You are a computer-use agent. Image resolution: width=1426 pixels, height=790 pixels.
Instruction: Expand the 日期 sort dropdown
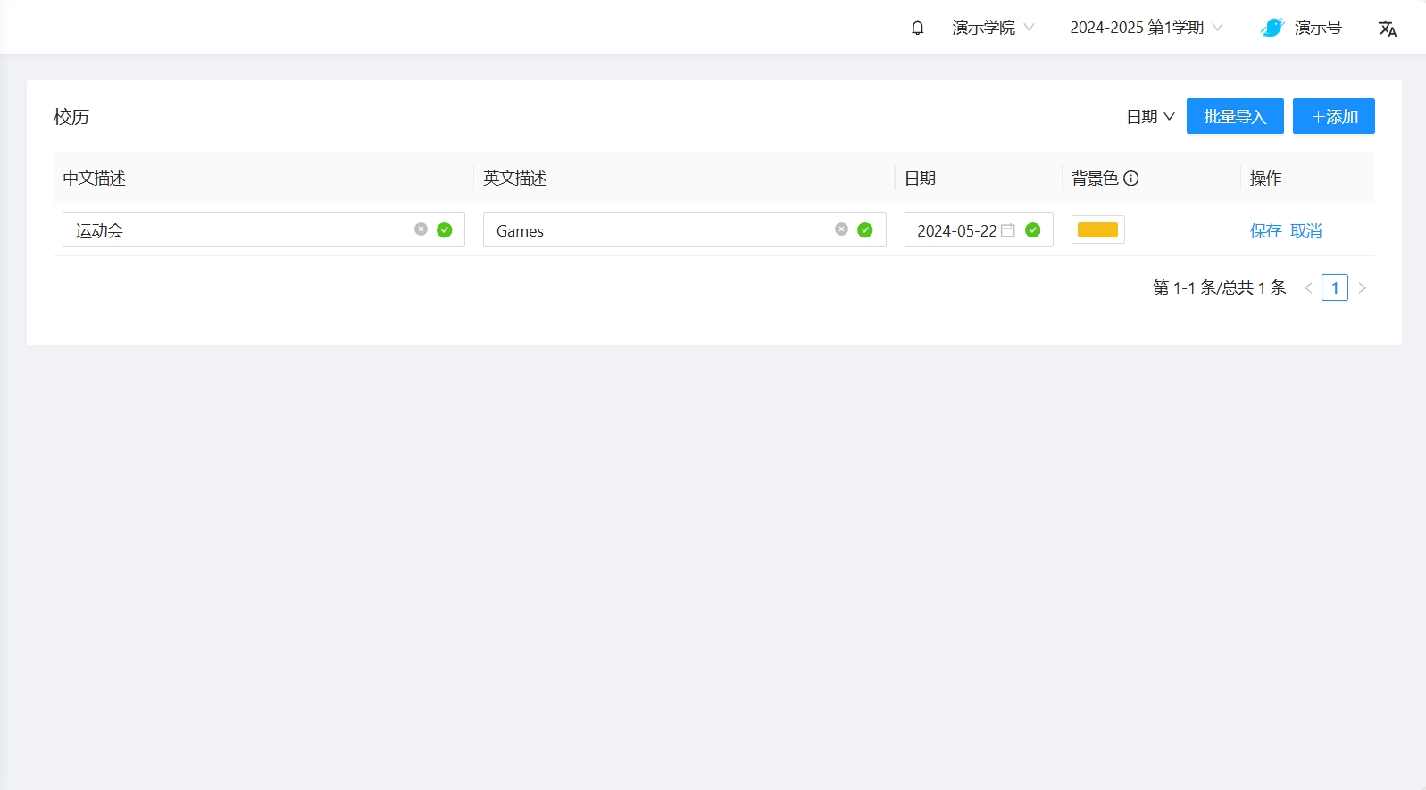1150,117
